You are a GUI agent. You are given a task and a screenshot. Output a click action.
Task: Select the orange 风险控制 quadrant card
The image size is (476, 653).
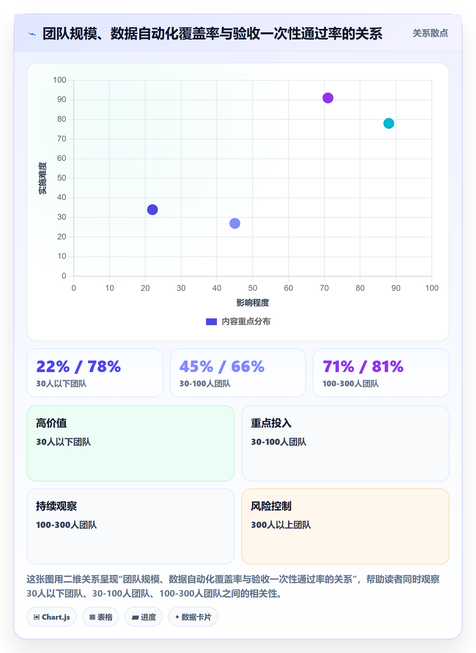tap(345, 526)
